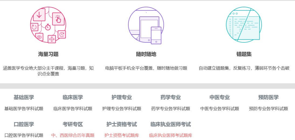The width and height of the screenshot is (295, 140).
Task: Select the 随时随地 heading
Action: tap(146, 54)
